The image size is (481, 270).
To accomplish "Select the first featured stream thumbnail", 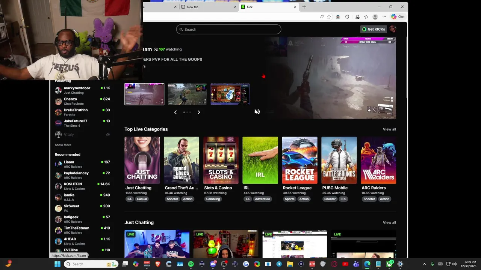I will click(x=144, y=94).
